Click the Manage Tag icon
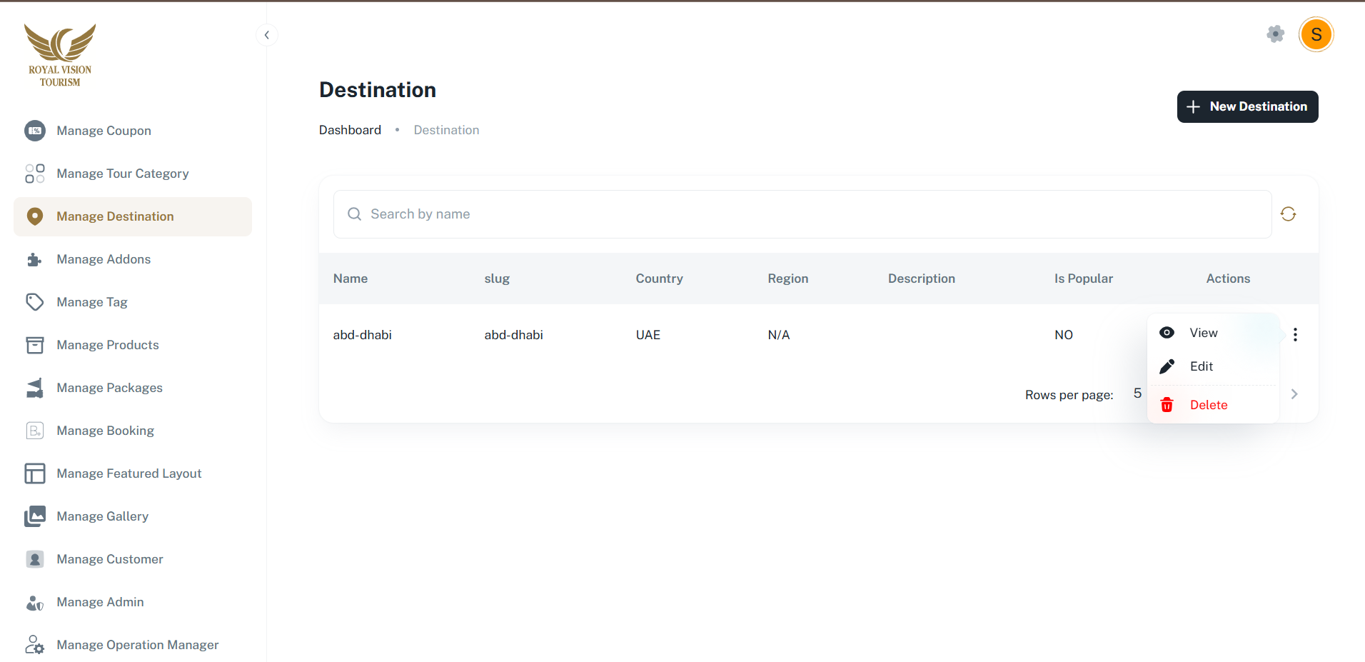This screenshot has width=1365, height=662. (35, 302)
